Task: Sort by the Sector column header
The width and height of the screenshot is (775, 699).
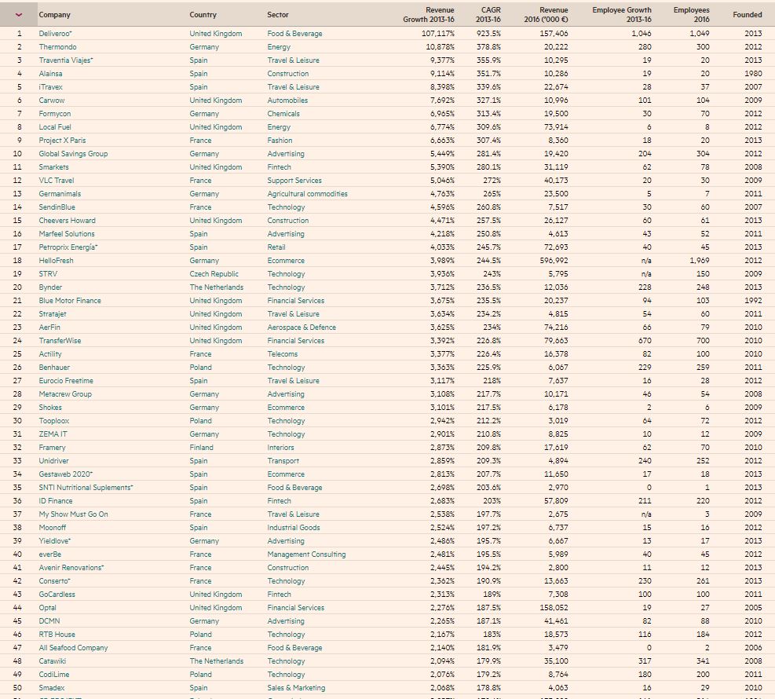Action: [277, 15]
